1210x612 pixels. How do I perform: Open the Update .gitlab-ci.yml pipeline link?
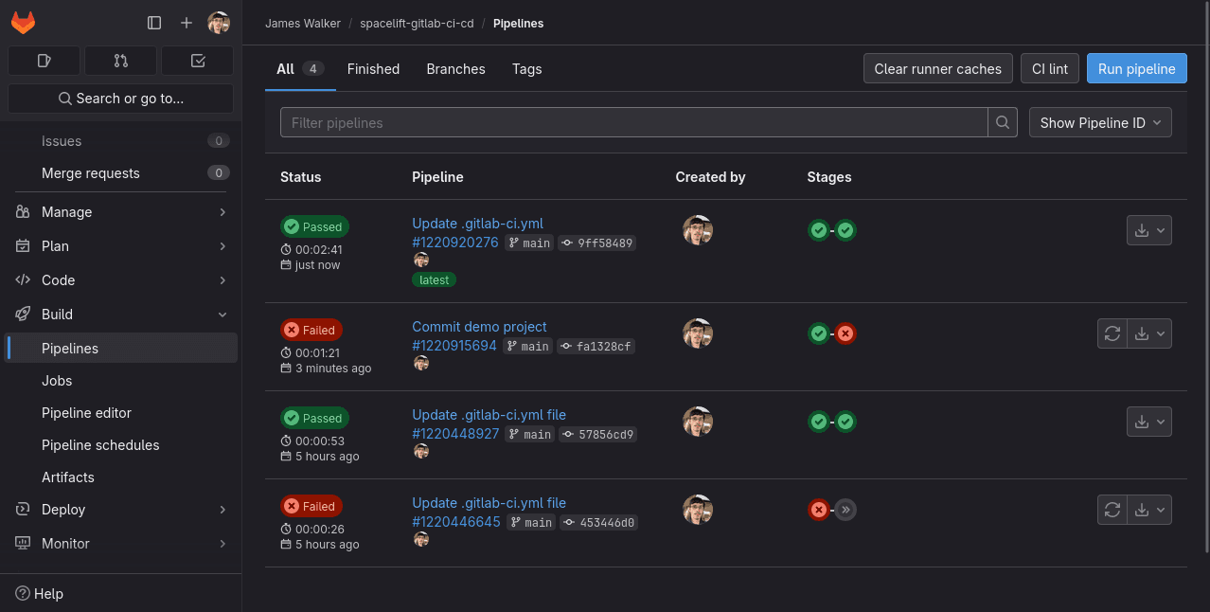tap(477, 223)
